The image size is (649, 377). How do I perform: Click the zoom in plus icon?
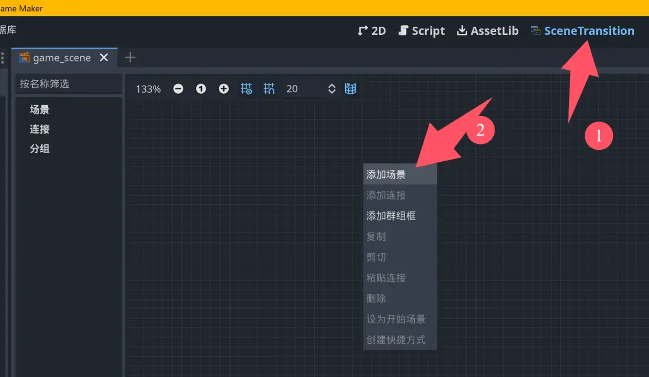[x=224, y=89]
